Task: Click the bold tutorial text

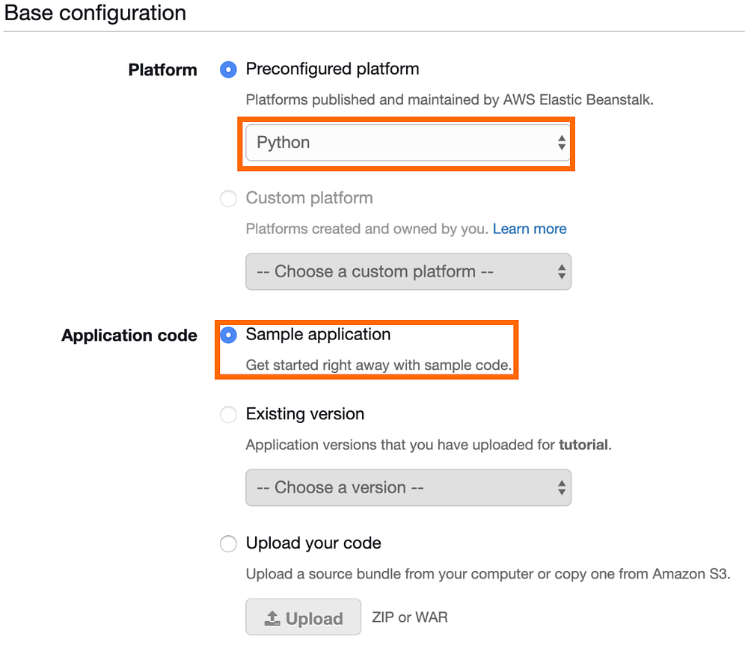Action: click(583, 445)
